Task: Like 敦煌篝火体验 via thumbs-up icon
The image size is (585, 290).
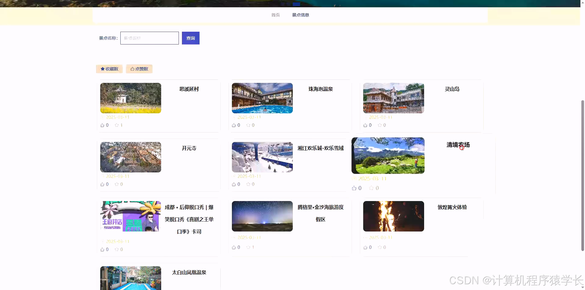Action: tap(366, 247)
